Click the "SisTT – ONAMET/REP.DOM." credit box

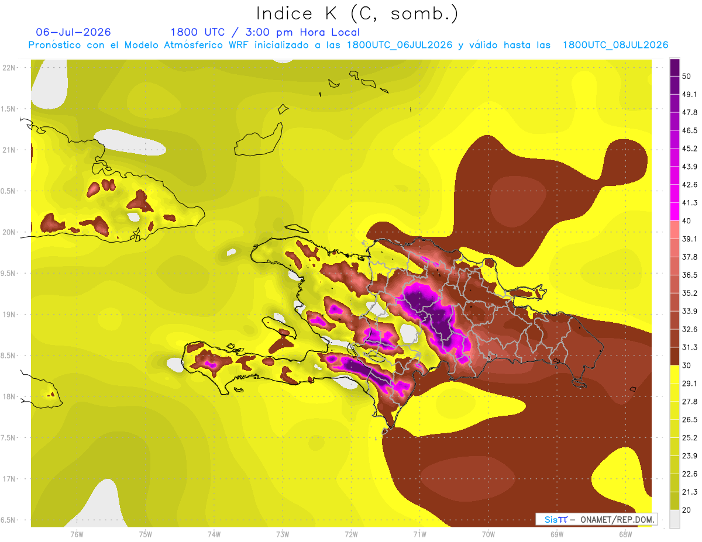coord(596,519)
